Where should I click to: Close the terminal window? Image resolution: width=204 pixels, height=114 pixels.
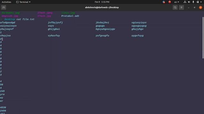200,8
